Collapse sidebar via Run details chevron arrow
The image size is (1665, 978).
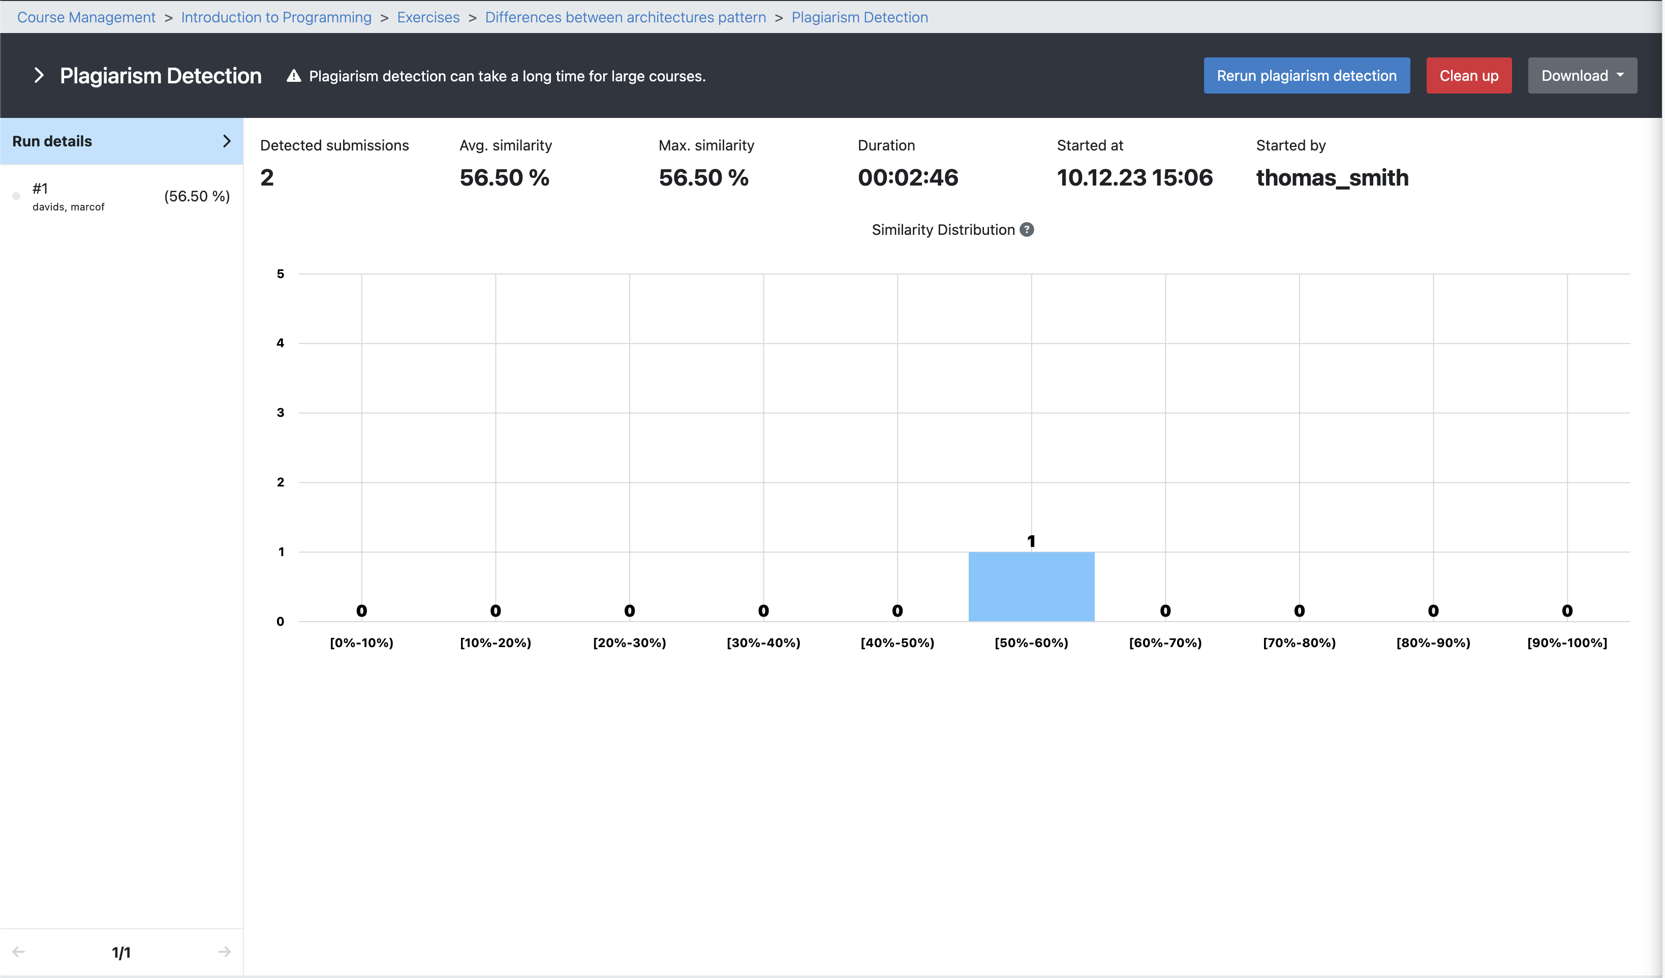tap(227, 141)
